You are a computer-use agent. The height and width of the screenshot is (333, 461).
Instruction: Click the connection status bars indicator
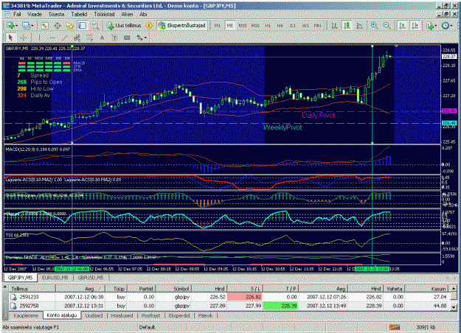395,327
